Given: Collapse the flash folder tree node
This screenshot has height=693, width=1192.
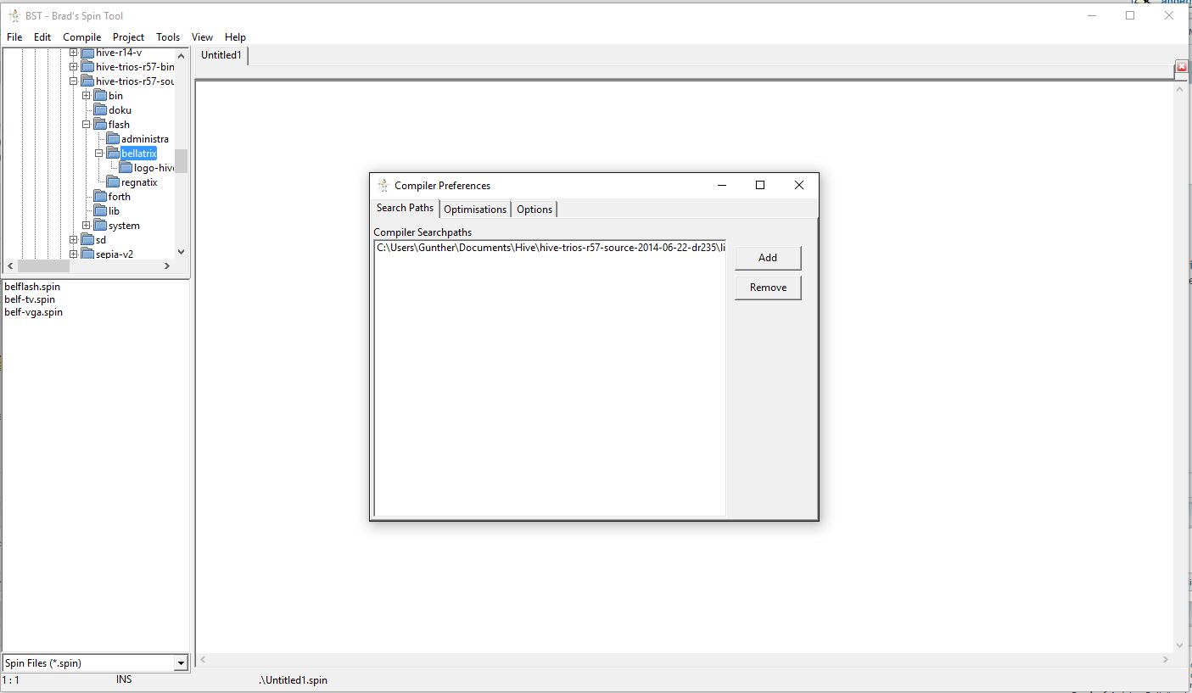Looking at the screenshot, I should (x=86, y=125).
